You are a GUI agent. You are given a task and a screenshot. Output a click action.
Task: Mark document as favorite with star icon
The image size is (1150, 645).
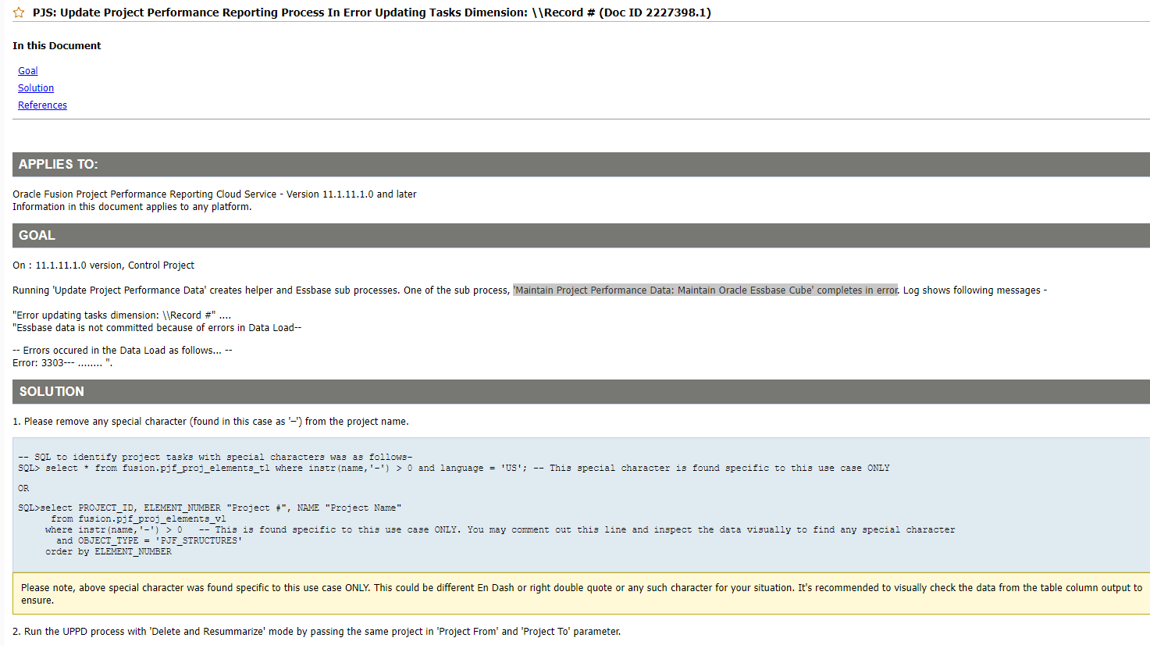tap(19, 12)
